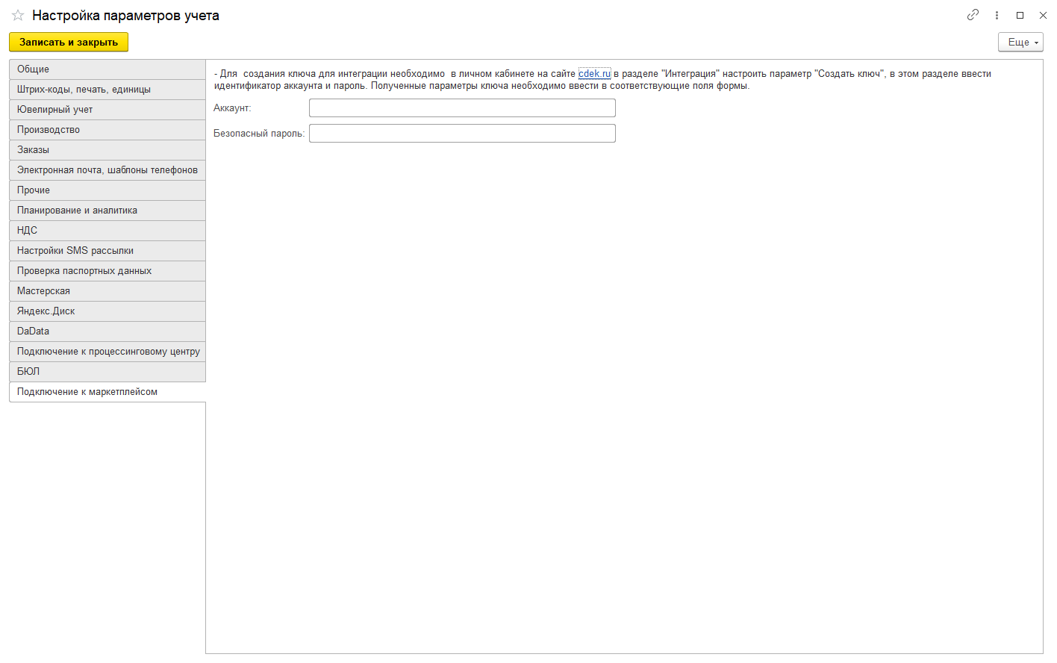Open the НДС tab
The image size is (1057, 663).
click(x=107, y=231)
